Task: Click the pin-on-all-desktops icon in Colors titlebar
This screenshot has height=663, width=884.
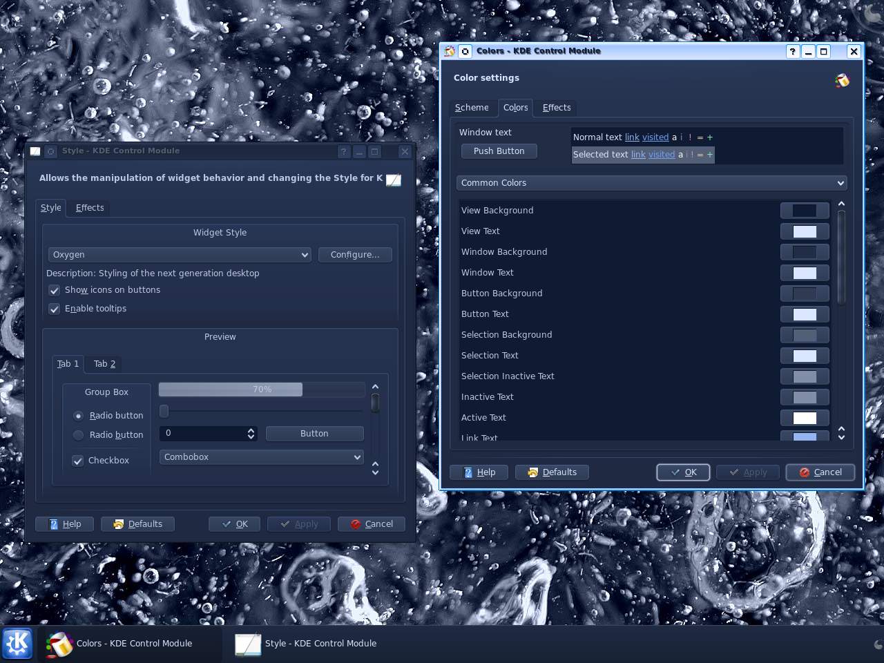Action: 465,51
